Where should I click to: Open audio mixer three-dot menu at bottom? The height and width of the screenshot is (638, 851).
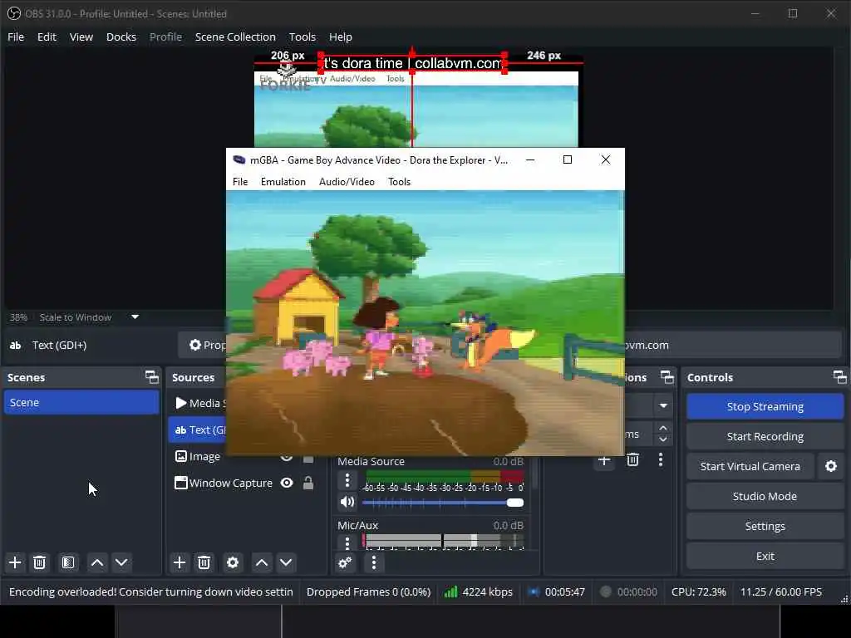pos(374,562)
